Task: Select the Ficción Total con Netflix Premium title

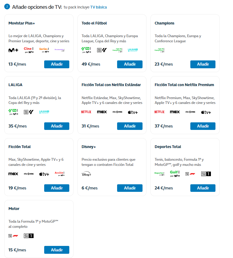Action: [x=184, y=85]
